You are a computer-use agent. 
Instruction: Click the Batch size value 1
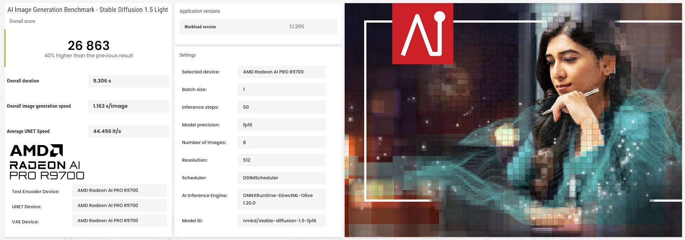pos(281,89)
